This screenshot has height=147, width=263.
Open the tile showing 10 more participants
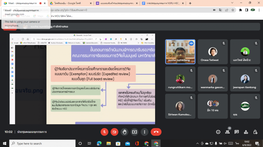tap(213, 106)
